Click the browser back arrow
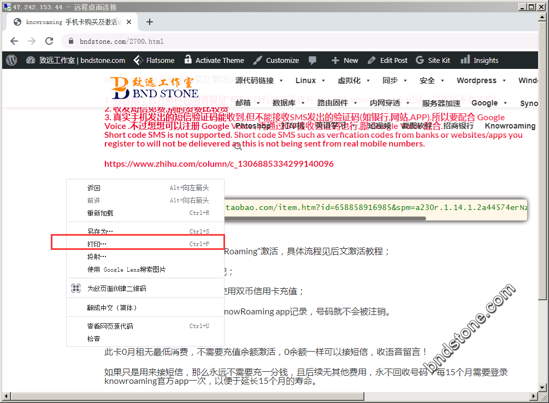The height and width of the screenshot is (403, 549). (x=14, y=41)
